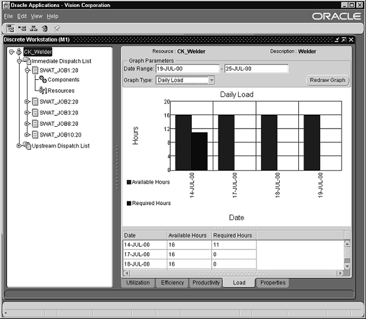Click the Available Hours column header
366x319 pixels.
(189, 236)
